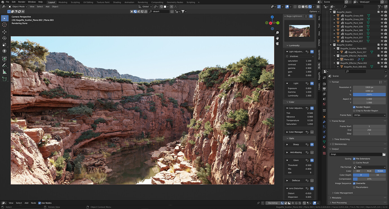Reset the Glare effect settings
Viewport: 389px width, 209px height.
[x=307, y=160]
